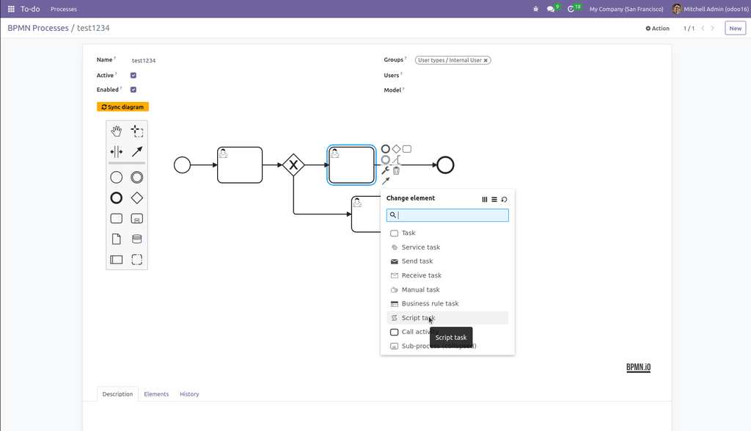This screenshot has height=431, width=751.
Task: Pick the intermediate event shape from the palette
Action: click(137, 178)
